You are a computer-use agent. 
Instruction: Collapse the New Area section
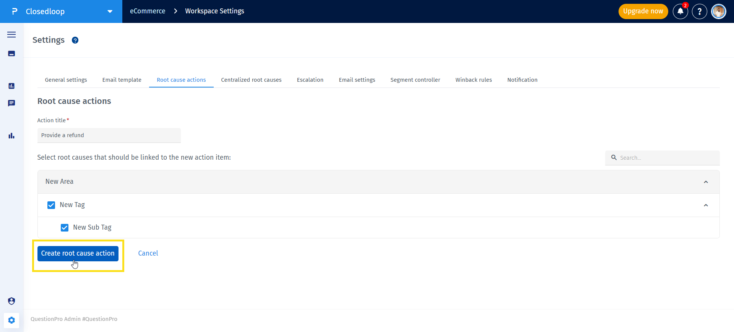(x=706, y=182)
